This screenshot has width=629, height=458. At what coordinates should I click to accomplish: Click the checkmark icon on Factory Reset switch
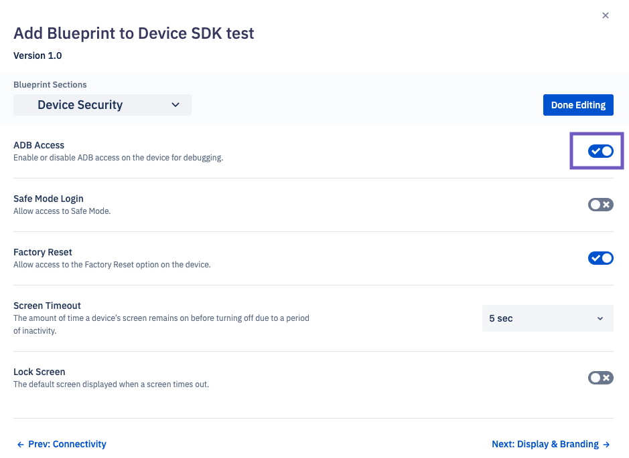[x=596, y=258]
